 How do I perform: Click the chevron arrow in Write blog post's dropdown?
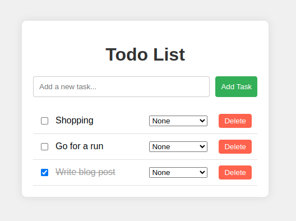pyautogui.click(x=202, y=172)
